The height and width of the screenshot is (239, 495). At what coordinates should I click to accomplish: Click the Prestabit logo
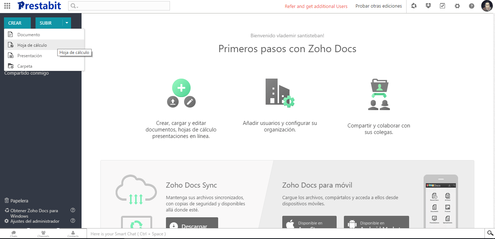point(39,6)
